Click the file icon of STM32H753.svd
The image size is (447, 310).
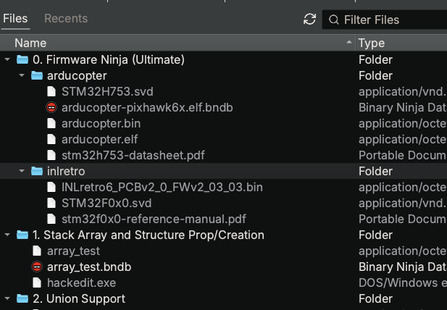click(51, 91)
